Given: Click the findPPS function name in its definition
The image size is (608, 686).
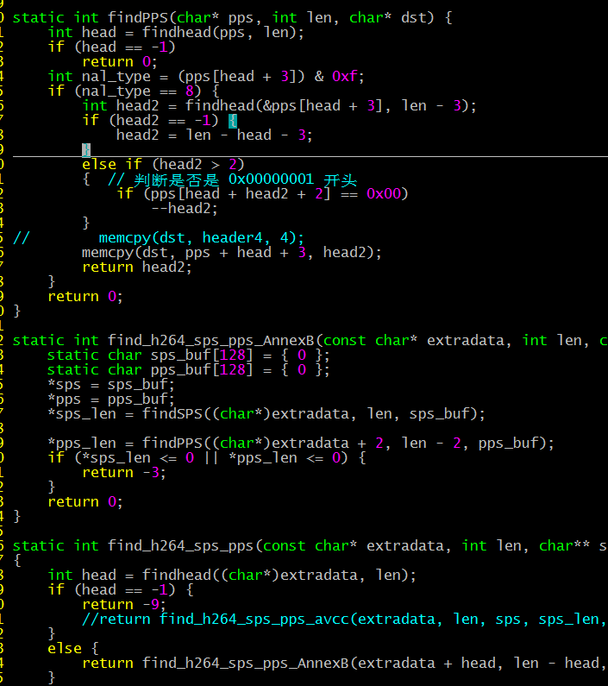Looking at the screenshot, I should pyautogui.click(x=137, y=17).
